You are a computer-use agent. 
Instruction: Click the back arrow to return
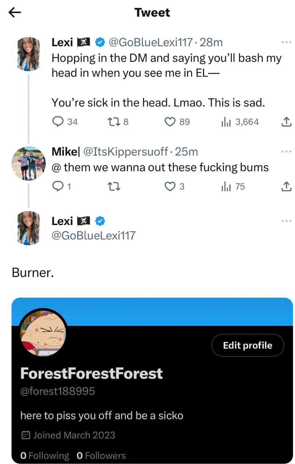13,12
